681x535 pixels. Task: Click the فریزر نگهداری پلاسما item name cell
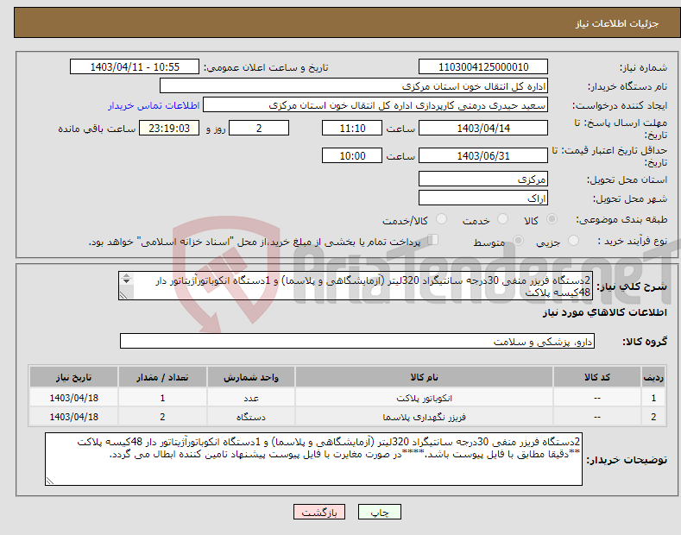point(424,417)
